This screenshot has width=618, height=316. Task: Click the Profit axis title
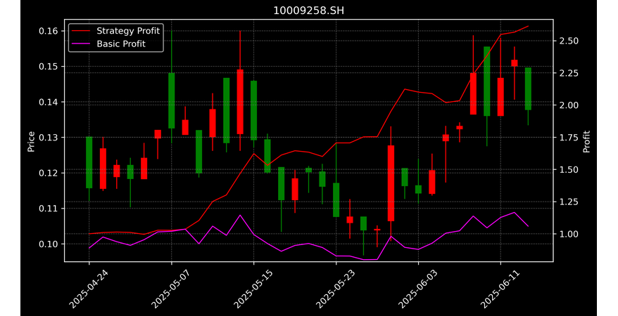pos(587,141)
